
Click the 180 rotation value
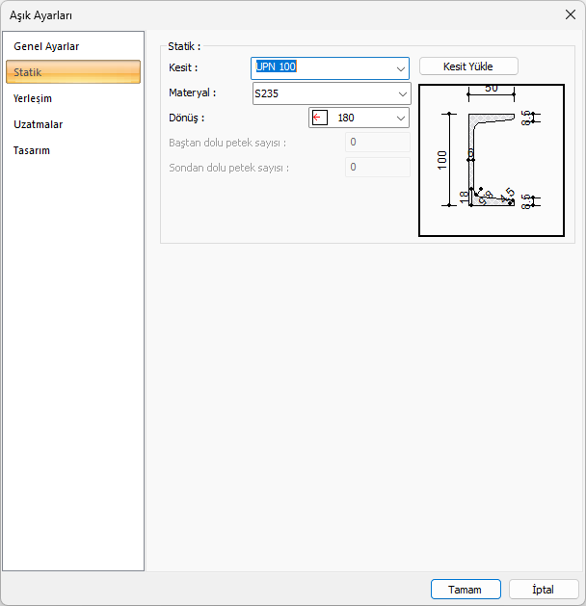pos(346,118)
